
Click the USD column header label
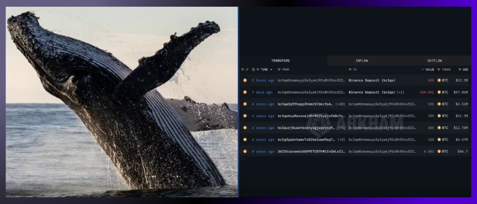tap(465, 69)
